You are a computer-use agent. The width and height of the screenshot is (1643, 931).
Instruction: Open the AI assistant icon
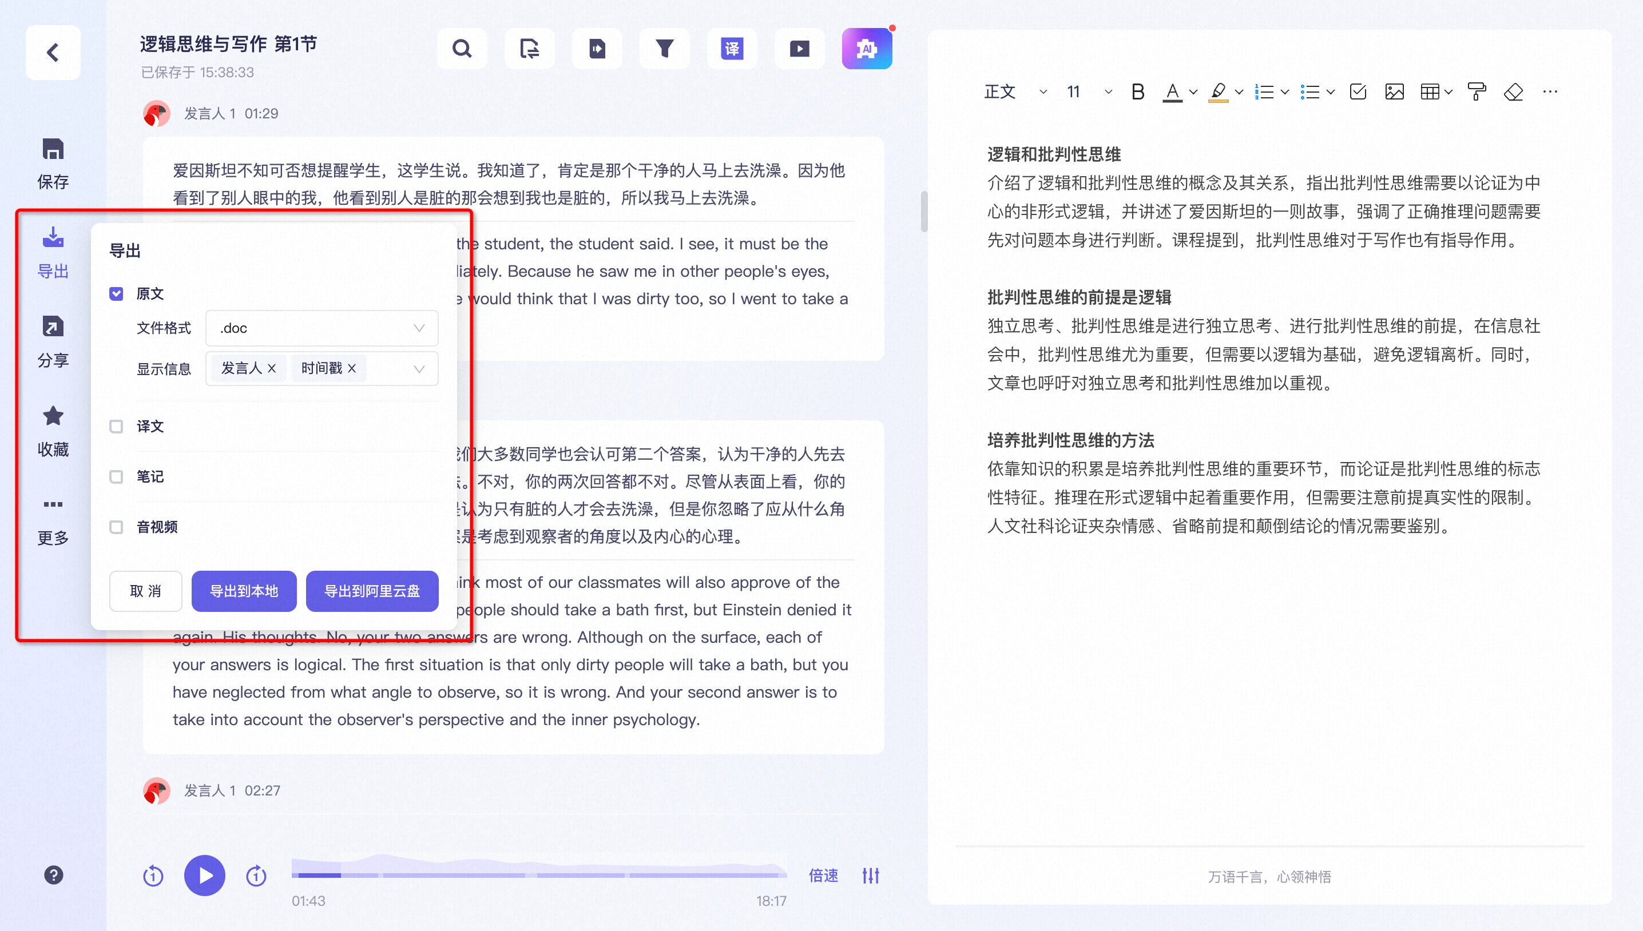tap(867, 49)
